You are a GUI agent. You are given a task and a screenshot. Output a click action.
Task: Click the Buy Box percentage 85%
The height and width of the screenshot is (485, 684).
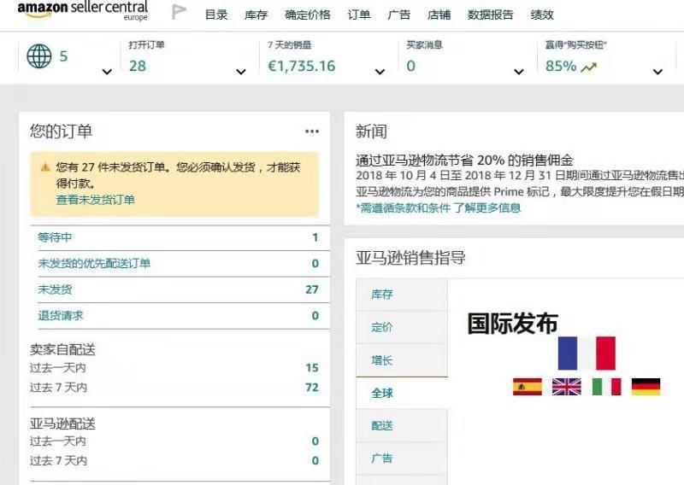(x=561, y=67)
